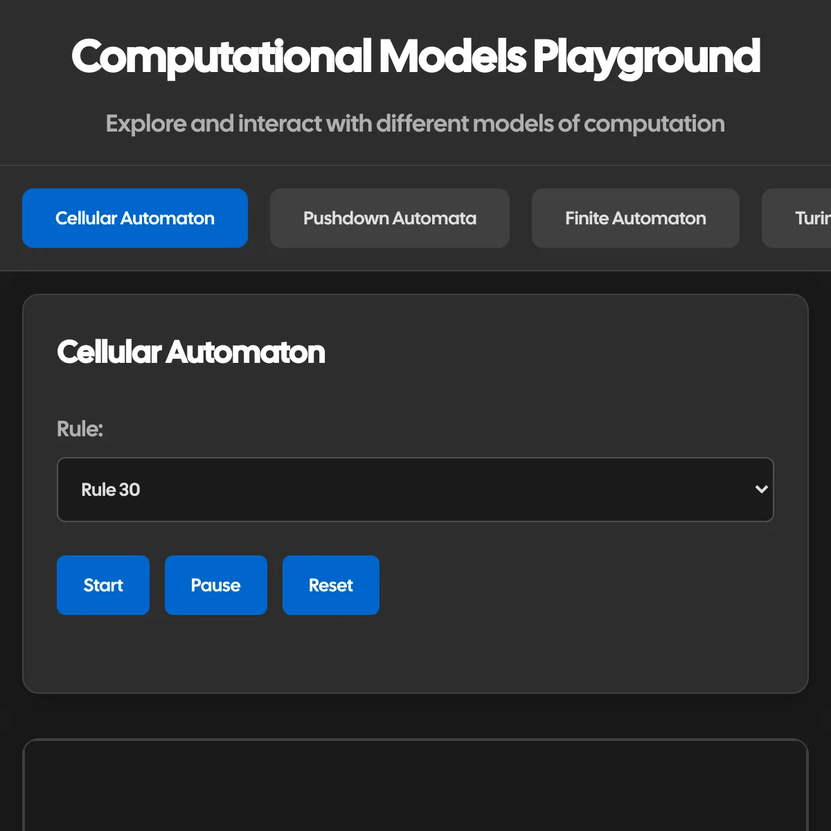Viewport: 831px width, 831px height.
Task: Reset the cellular automaton
Action: pos(331,585)
